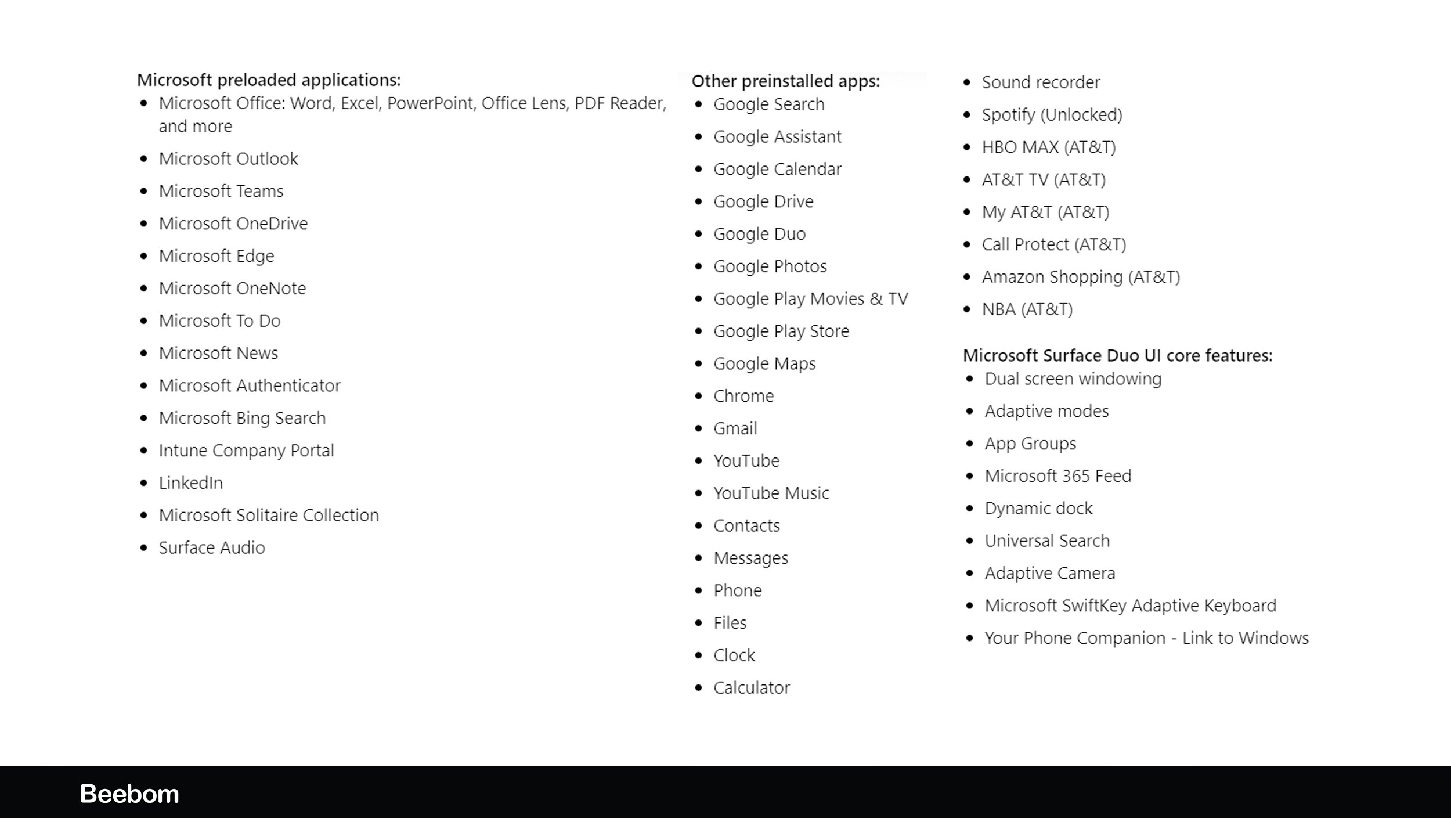Expand Microsoft preloaded applications section
The height and width of the screenshot is (818, 1451).
[268, 80]
